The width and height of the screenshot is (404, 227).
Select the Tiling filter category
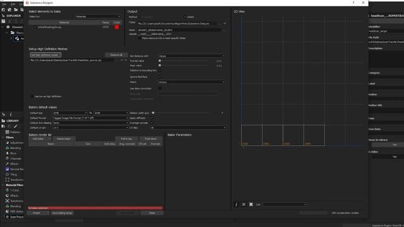point(11,175)
